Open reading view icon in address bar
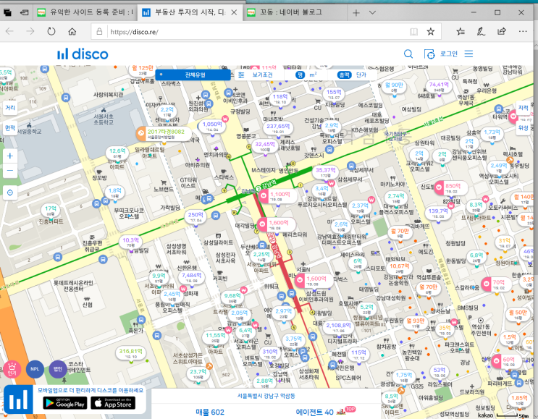The image size is (538, 419). (x=413, y=32)
